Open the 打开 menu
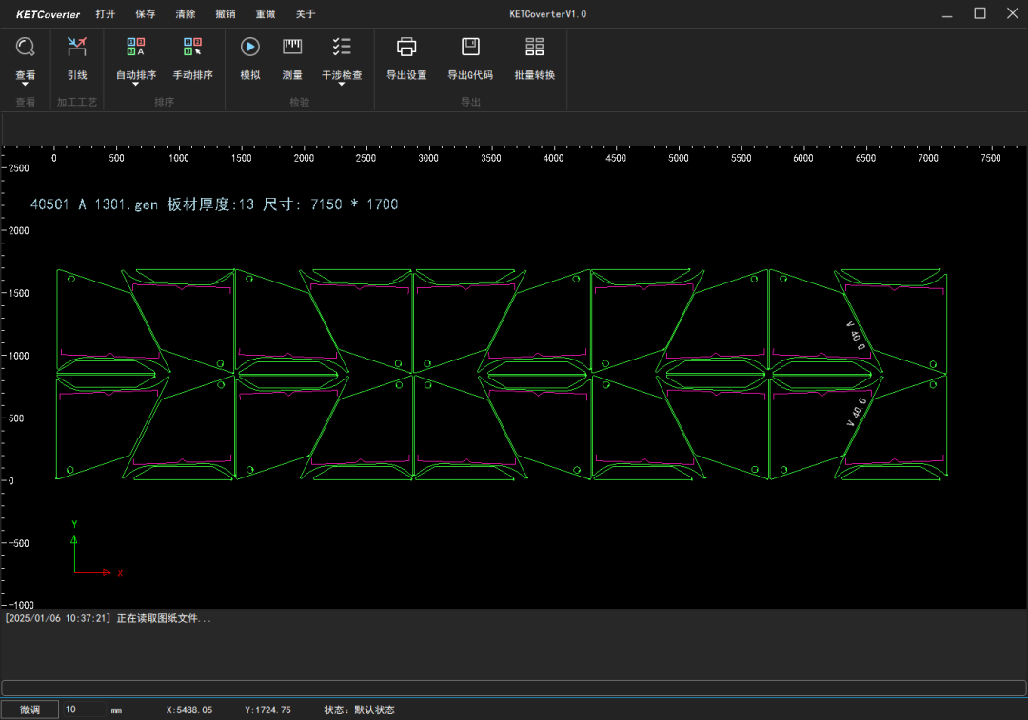Image resolution: width=1028 pixels, height=720 pixels. (106, 14)
